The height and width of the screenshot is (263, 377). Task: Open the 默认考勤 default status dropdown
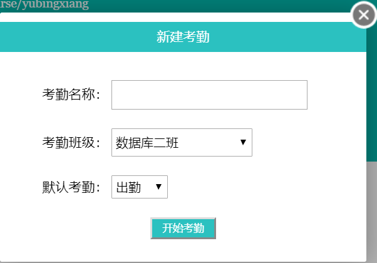pyautogui.click(x=139, y=187)
